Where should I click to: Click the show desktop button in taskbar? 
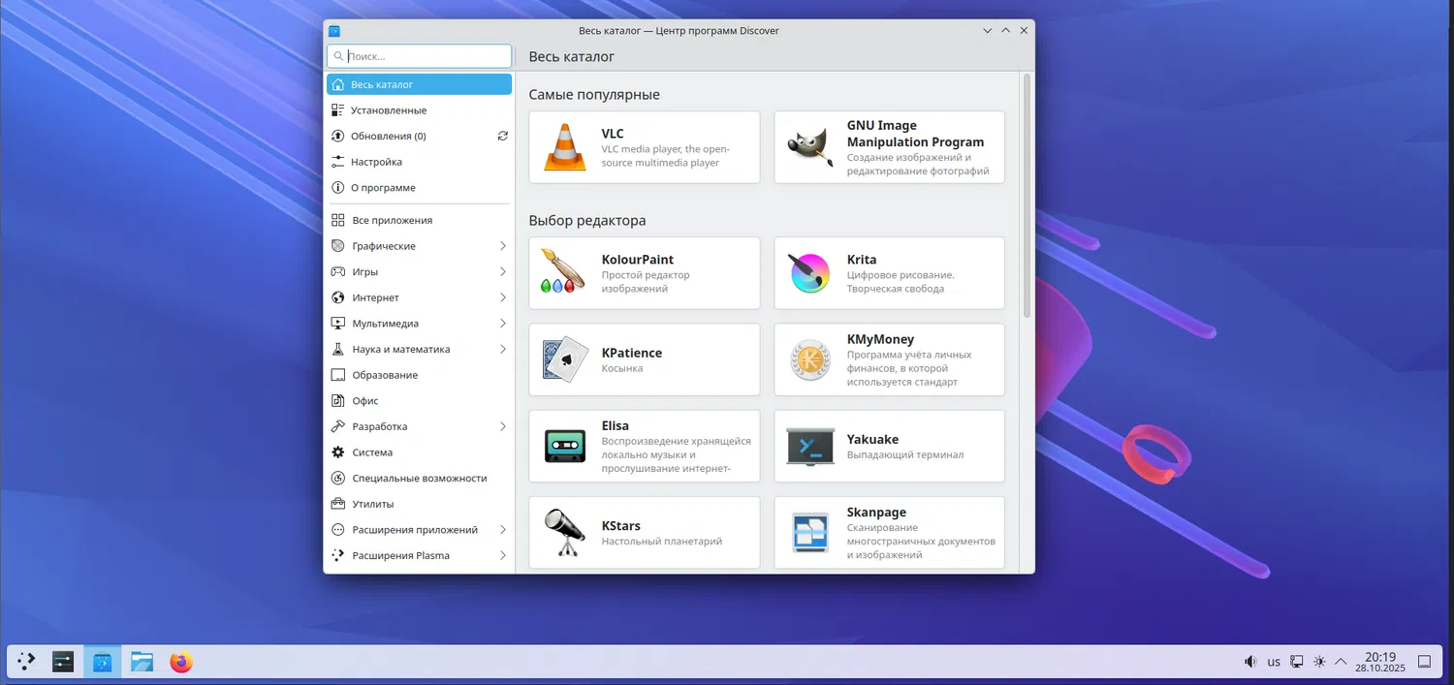coord(1424,662)
